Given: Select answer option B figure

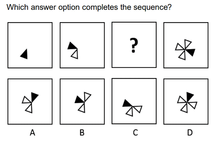Looking at the screenshot, I should 82,101.
